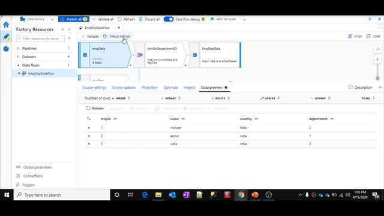This screenshot has height=216, width=384.
Task: Open the Data preview tab
Action: coord(214,88)
